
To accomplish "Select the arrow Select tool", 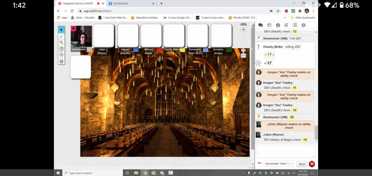I will point(61,30).
